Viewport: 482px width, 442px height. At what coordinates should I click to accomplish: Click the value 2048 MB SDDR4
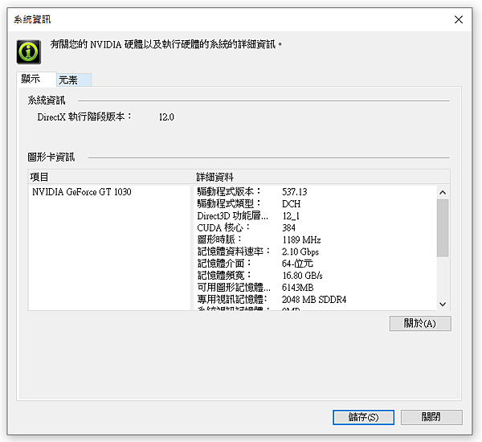(x=314, y=300)
